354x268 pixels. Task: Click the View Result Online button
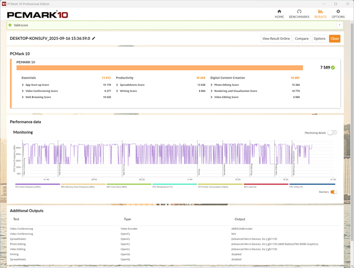276,39
